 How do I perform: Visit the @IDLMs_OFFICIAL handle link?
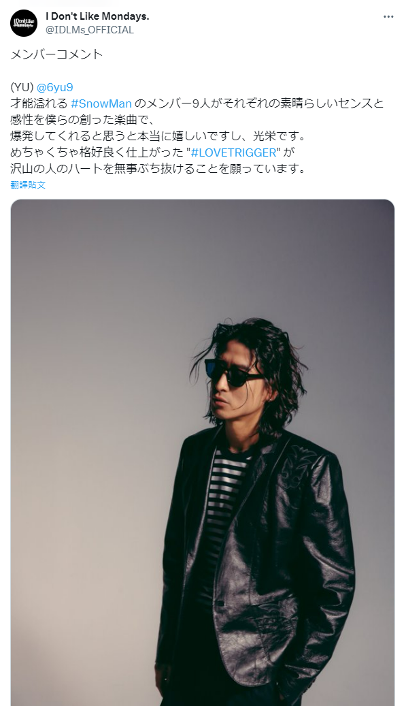[x=90, y=30]
